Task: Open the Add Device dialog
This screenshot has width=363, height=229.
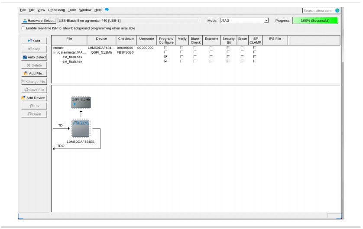Action: (34, 98)
